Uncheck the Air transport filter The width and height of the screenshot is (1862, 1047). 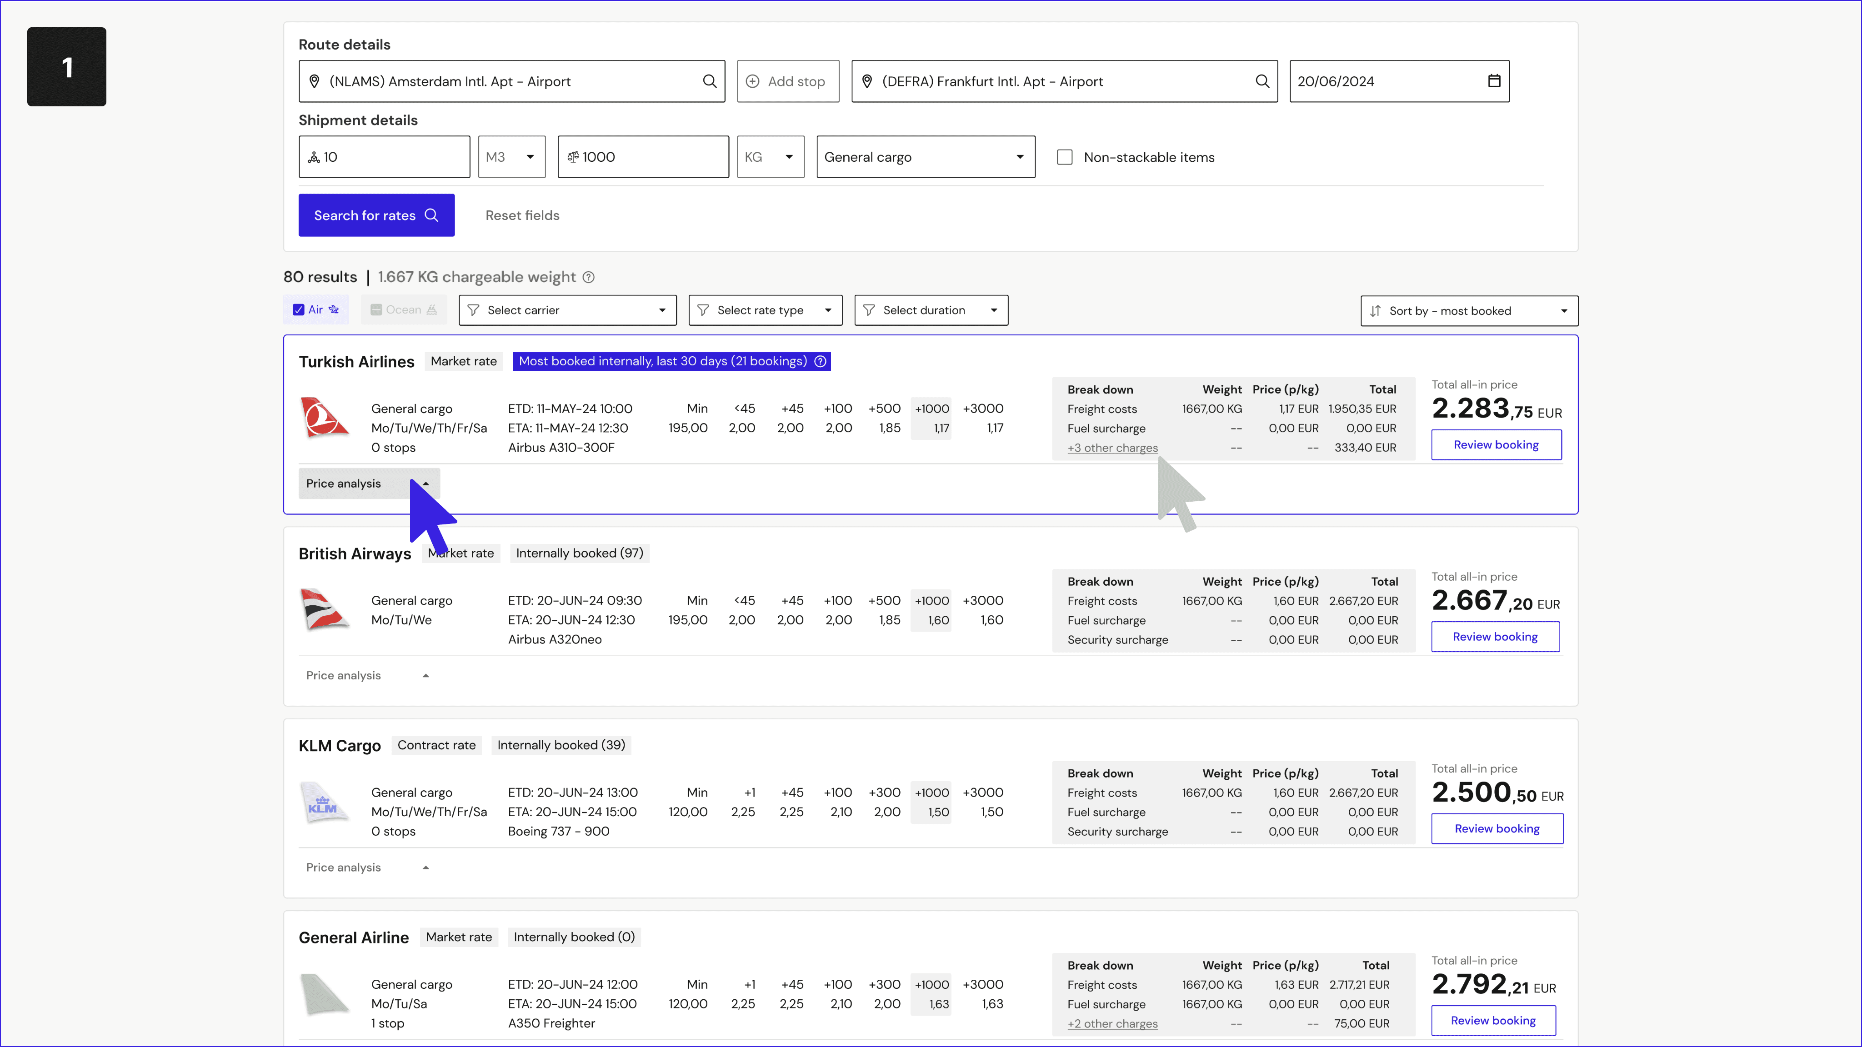(299, 310)
